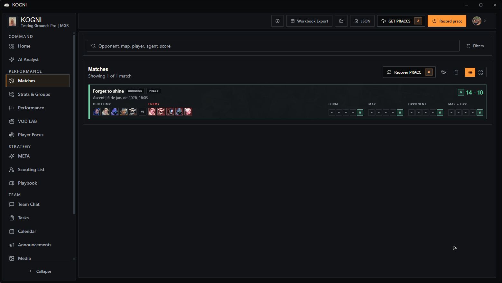Click the GET PRACCS count badge 2
This screenshot has width=502, height=283.
tap(418, 21)
